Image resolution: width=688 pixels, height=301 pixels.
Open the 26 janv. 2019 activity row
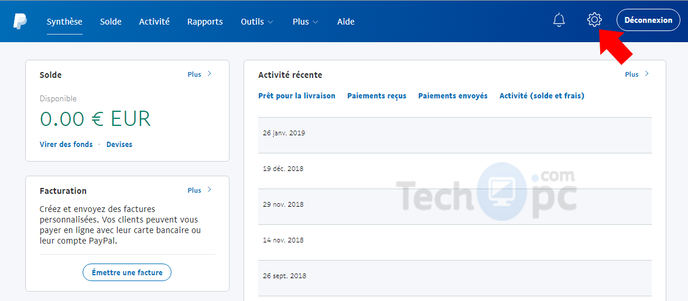(x=455, y=135)
